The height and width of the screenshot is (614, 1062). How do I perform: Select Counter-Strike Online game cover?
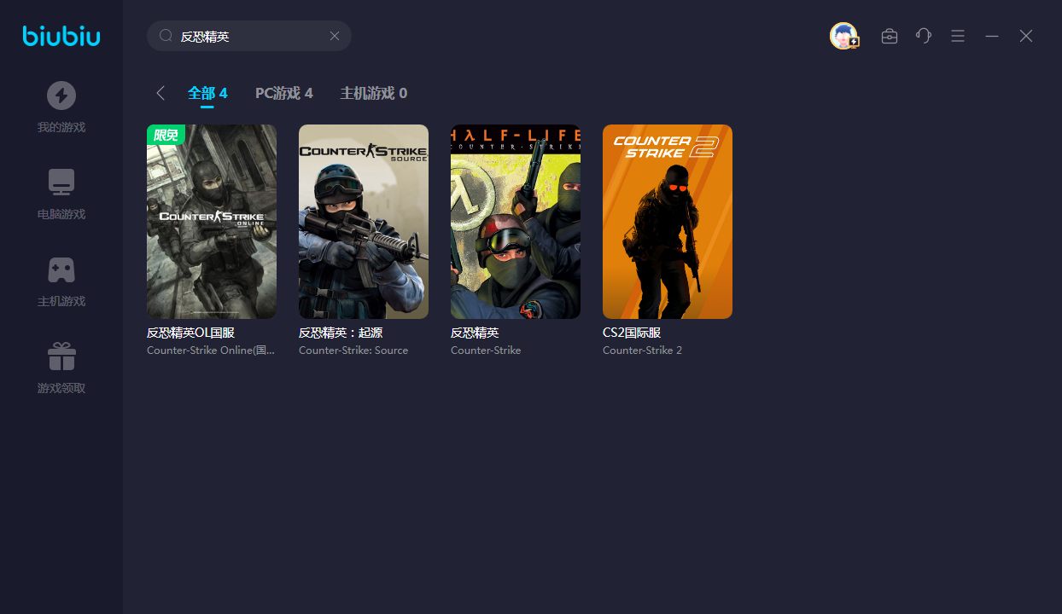212,222
